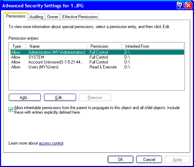Sort entries by the Name column header

56,46
